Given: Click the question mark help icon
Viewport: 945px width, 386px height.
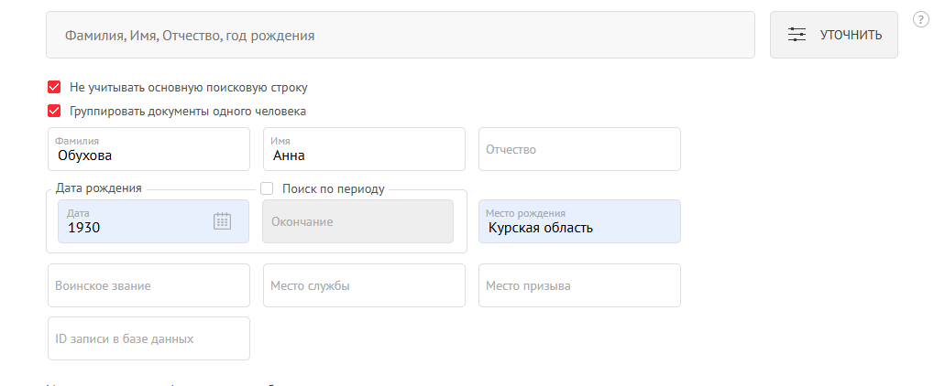Looking at the screenshot, I should [921, 19].
